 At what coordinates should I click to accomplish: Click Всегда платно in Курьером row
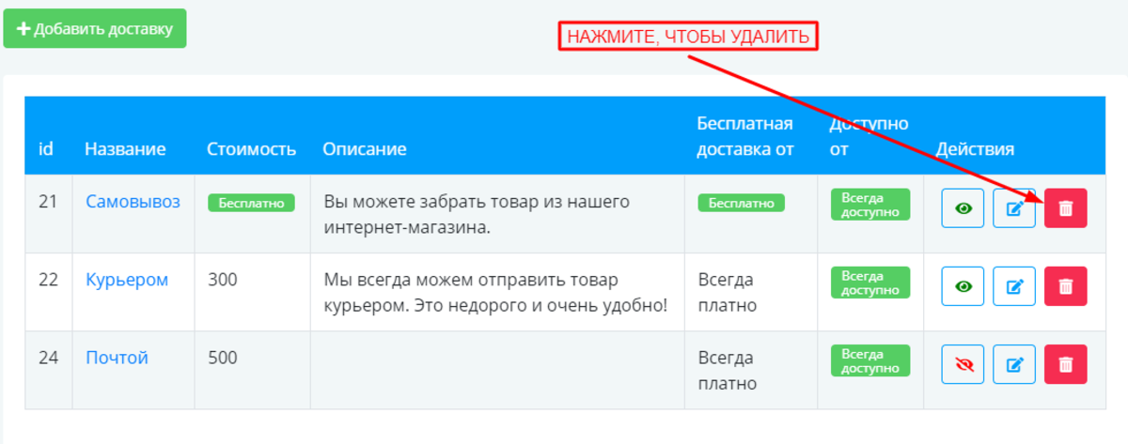click(x=728, y=292)
